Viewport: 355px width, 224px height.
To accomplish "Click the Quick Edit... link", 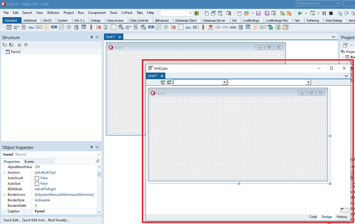I will click(x=12, y=220).
